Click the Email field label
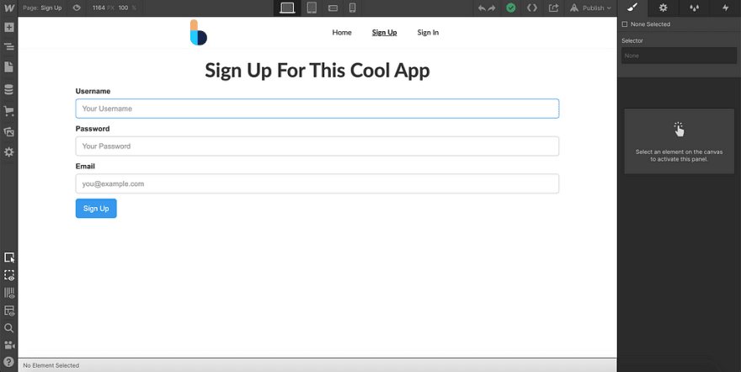 point(85,166)
